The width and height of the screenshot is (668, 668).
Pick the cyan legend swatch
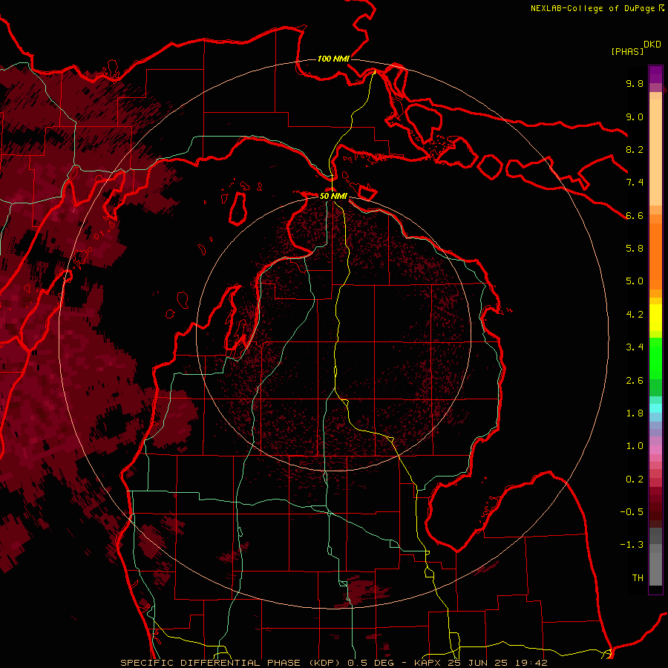655,408
